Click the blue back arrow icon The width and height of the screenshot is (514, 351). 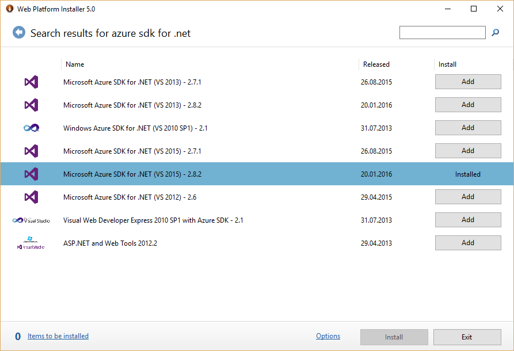point(19,33)
